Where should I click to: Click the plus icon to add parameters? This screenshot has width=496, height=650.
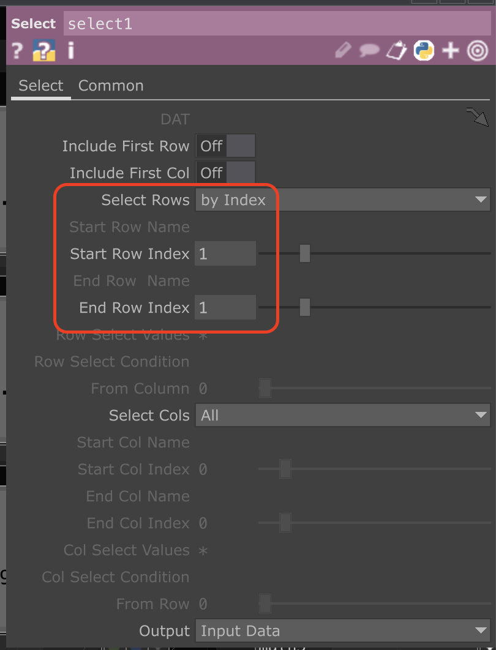tap(451, 51)
